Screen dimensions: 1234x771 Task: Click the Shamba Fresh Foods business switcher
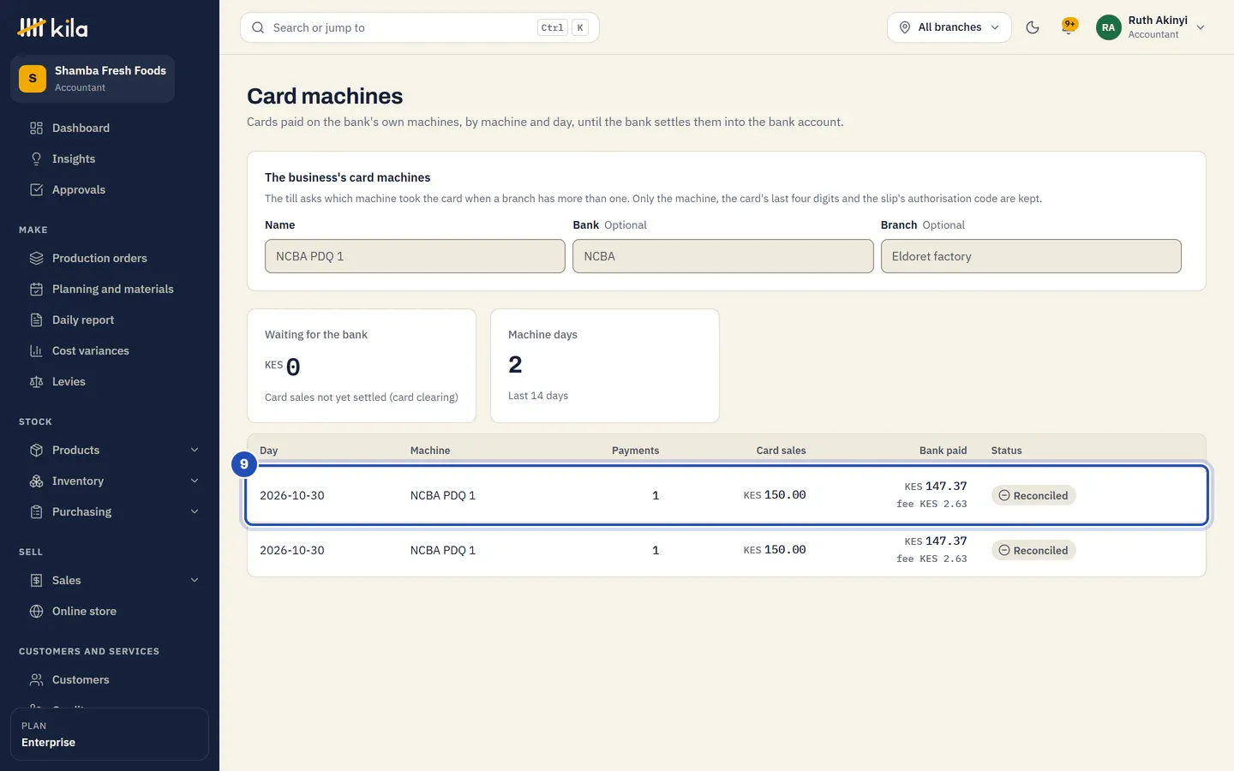93,79
